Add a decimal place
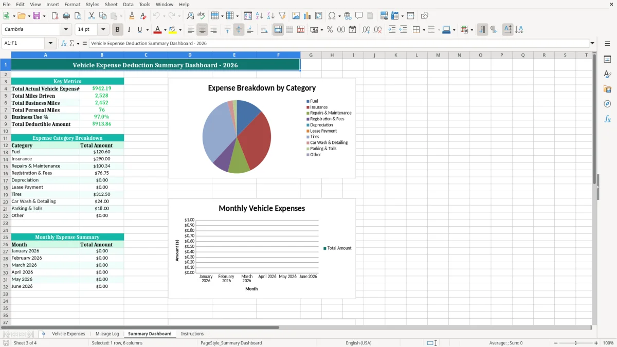This screenshot has width=617, height=347. coord(366,30)
